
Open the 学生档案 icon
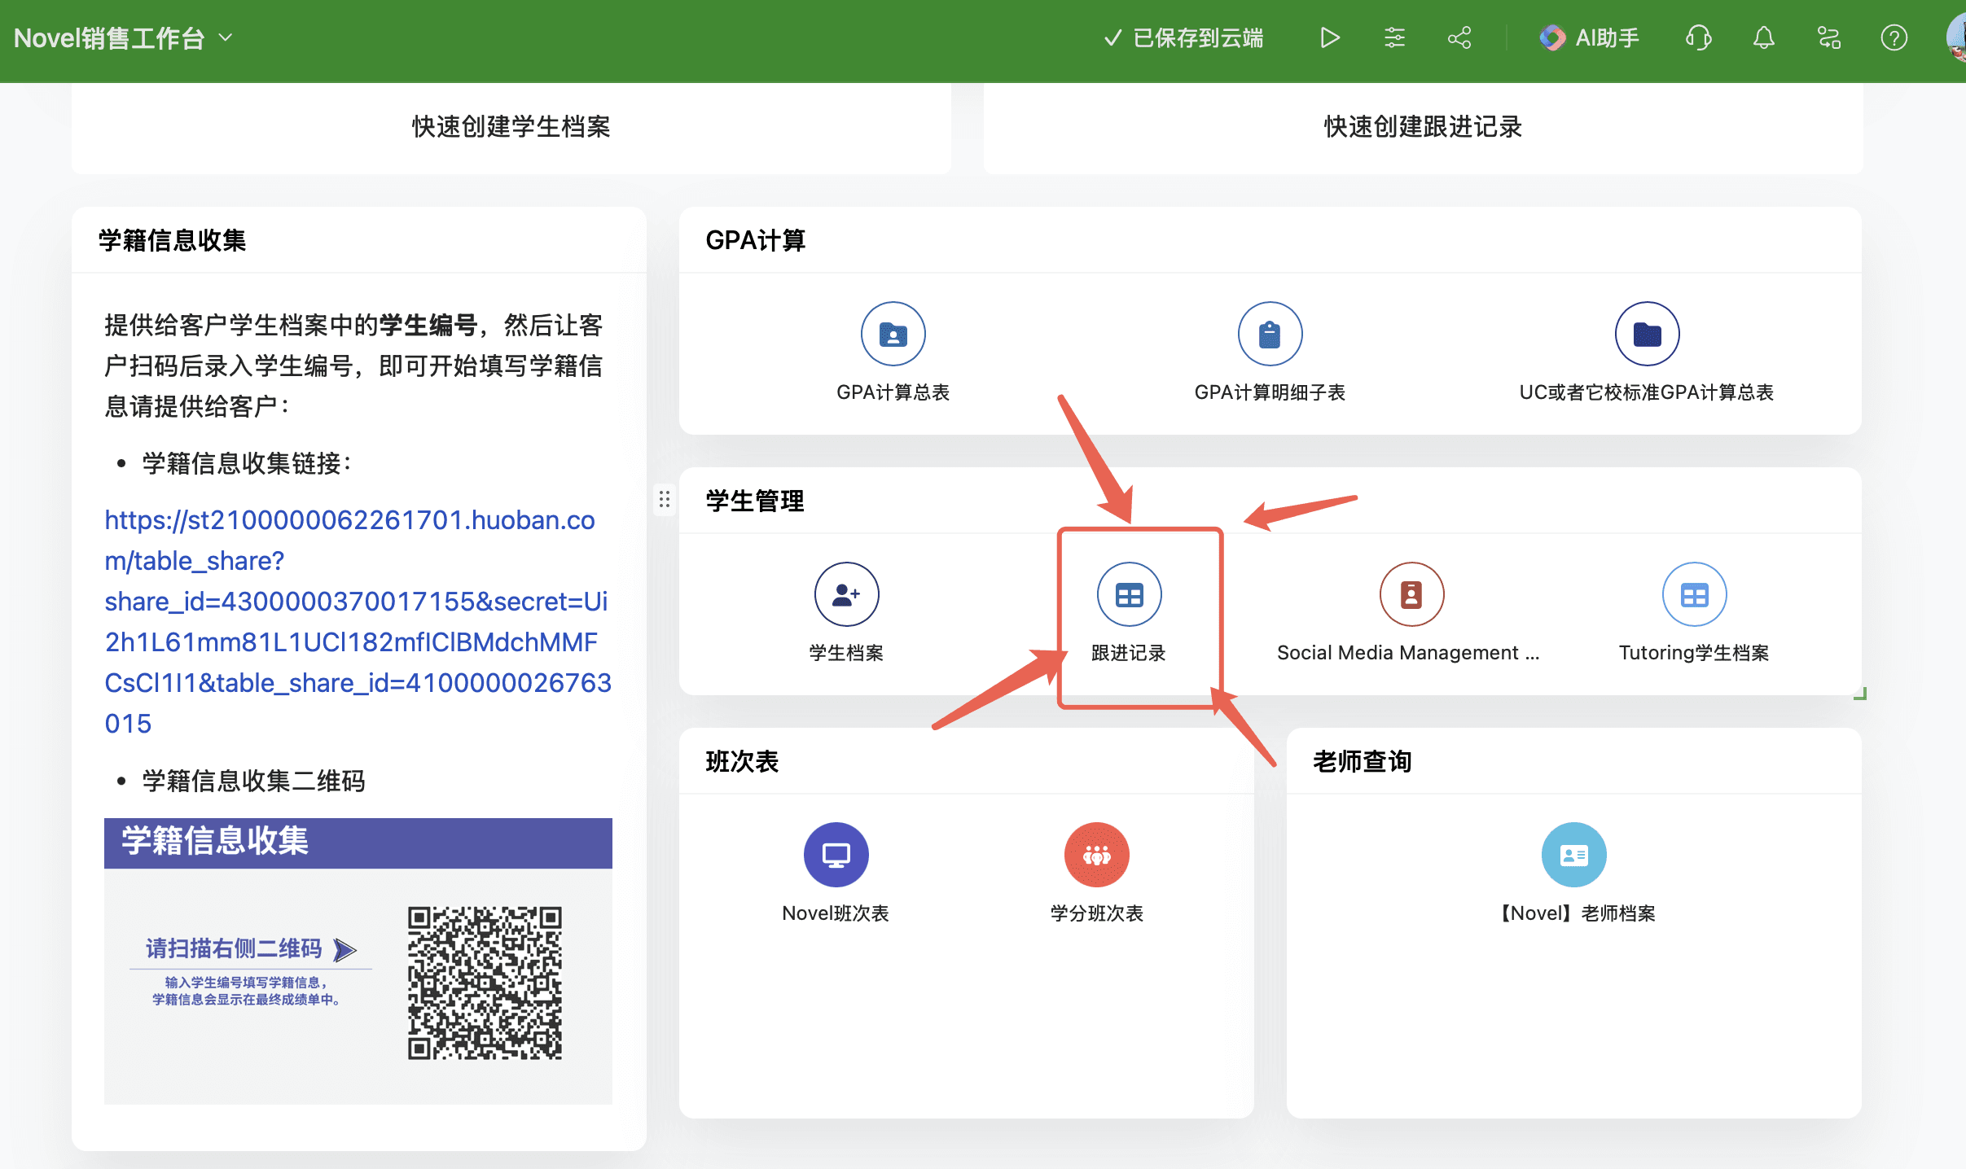point(846,594)
